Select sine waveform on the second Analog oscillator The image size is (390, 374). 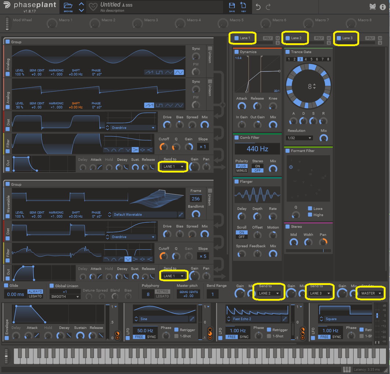[179, 105]
